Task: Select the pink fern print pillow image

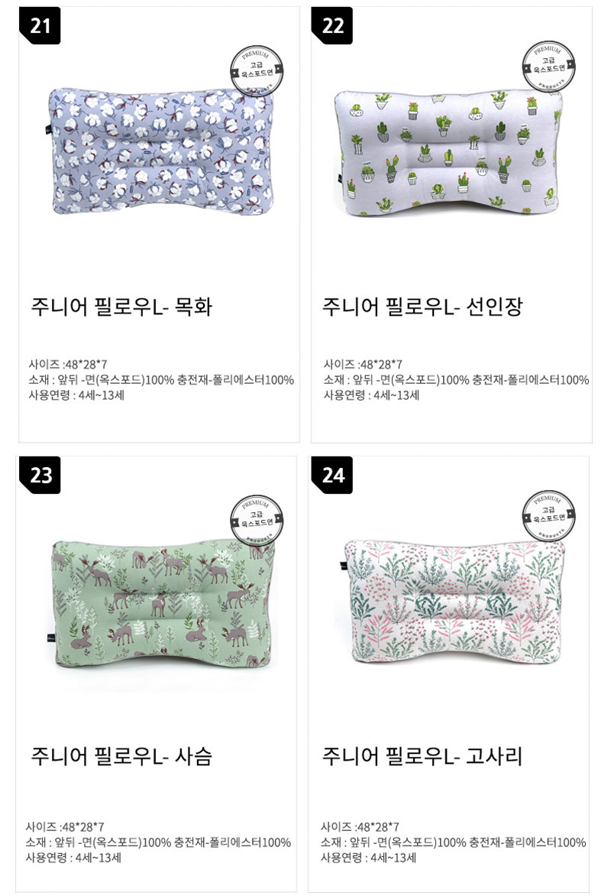Action: coord(454,602)
